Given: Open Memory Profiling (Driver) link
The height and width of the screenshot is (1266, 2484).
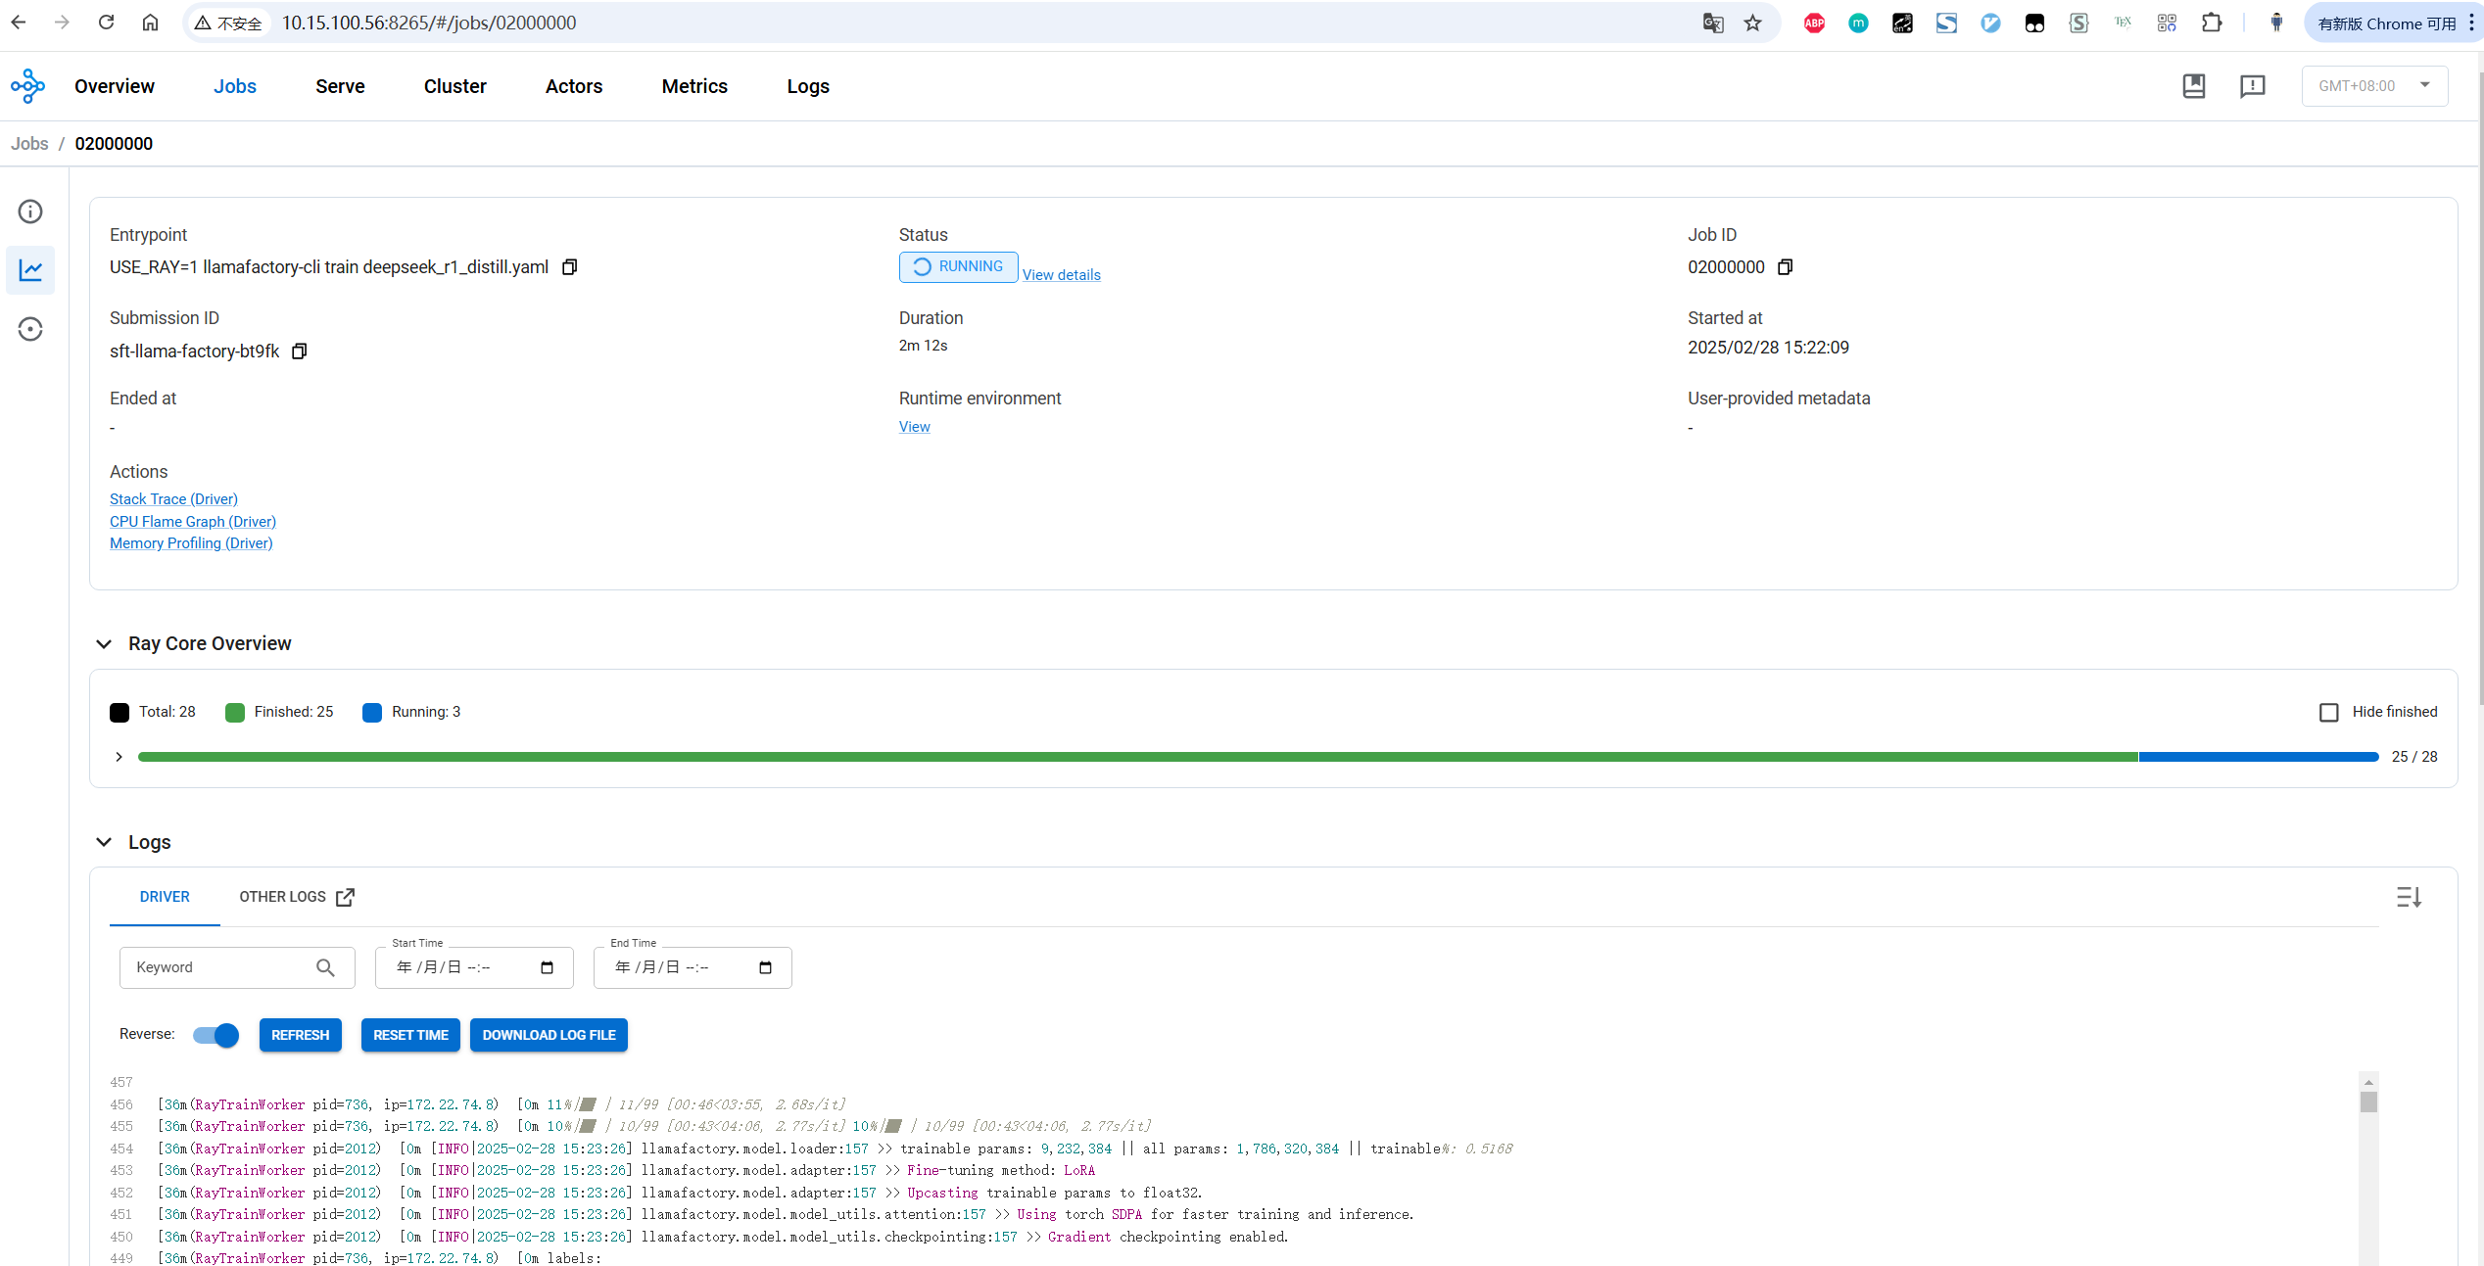Looking at the screenshot, I should [x=191, y=543].
